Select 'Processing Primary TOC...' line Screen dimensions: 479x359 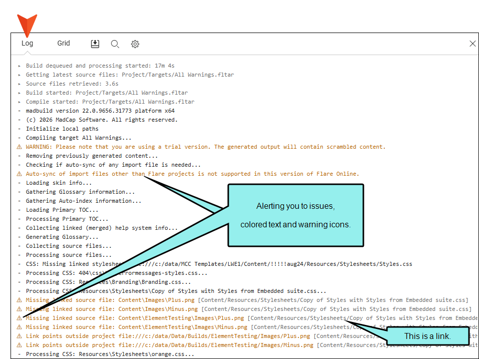[67, 219]
